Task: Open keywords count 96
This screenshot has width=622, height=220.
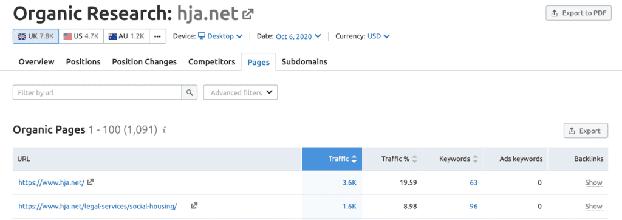Action: [x=473, y=206]
